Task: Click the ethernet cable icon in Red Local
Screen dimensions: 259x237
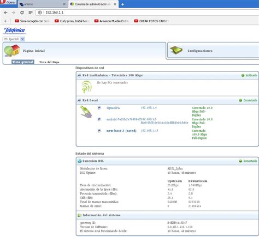Action: (x=86, y=112)
